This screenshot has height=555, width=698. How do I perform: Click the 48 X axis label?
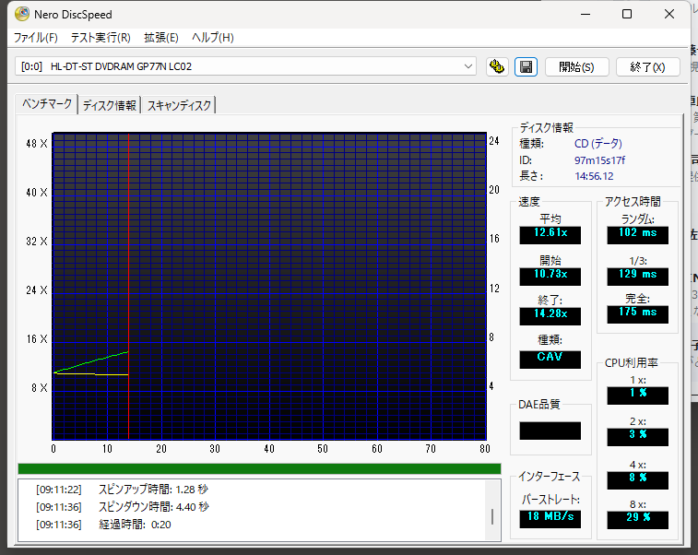tap(37, 144)
